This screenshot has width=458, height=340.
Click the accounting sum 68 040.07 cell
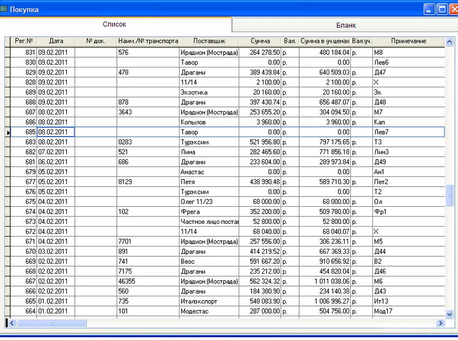pyautogui.click(x=325, y=232)
